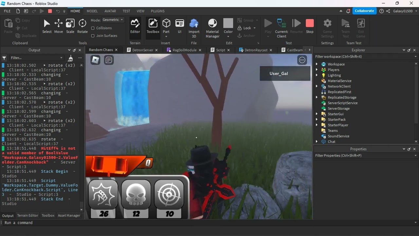Click the Run a command bar
Screen dimensions: 419x236
click(209, 223)
